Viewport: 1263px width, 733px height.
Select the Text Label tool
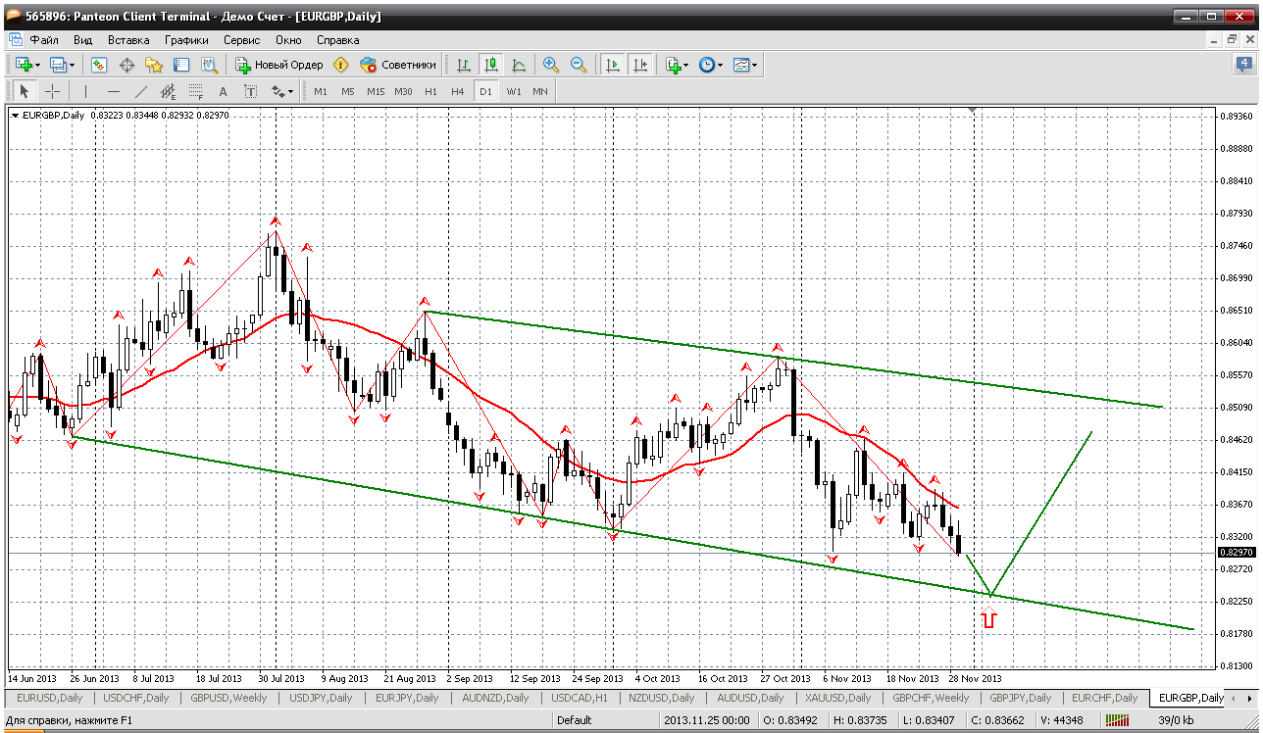250,91
